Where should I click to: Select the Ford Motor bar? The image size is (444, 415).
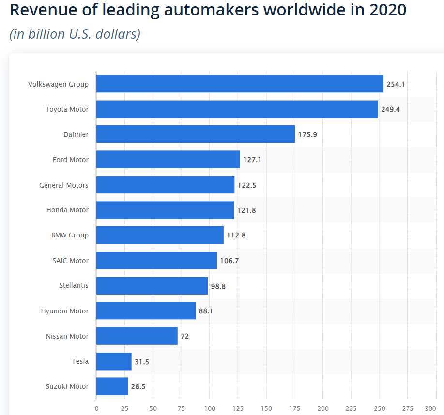point(168,160)
